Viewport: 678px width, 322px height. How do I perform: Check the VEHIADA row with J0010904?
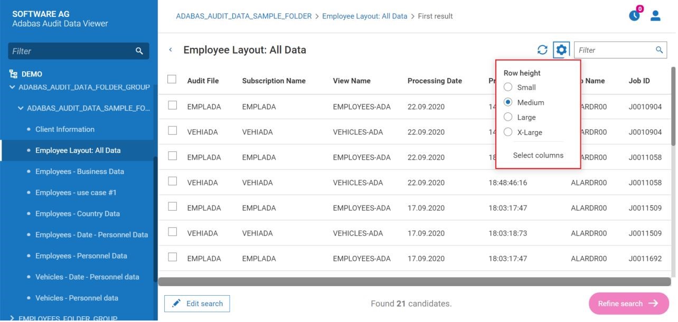click(x=172, y=131)
